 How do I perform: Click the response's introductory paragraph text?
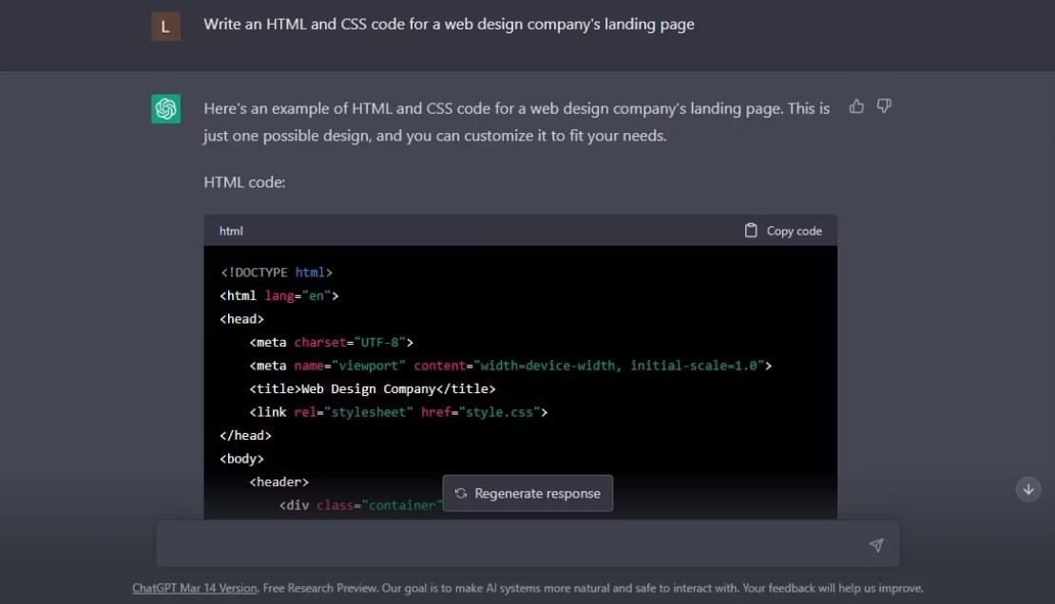tap(516, 122)
